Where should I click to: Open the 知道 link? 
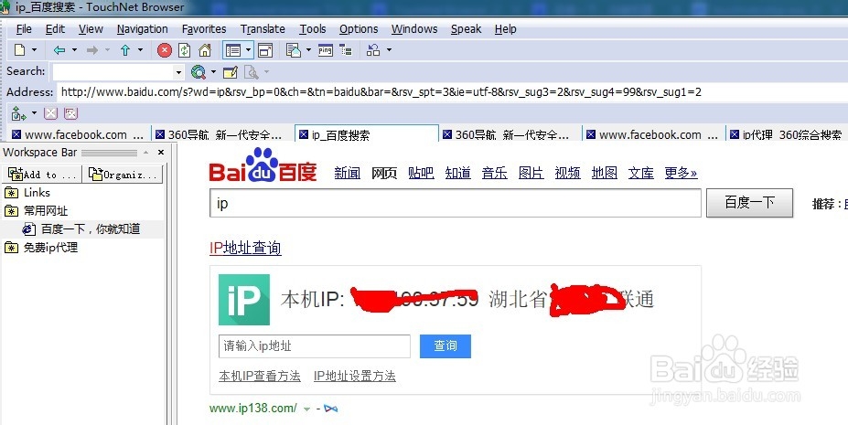coord(458,173)
